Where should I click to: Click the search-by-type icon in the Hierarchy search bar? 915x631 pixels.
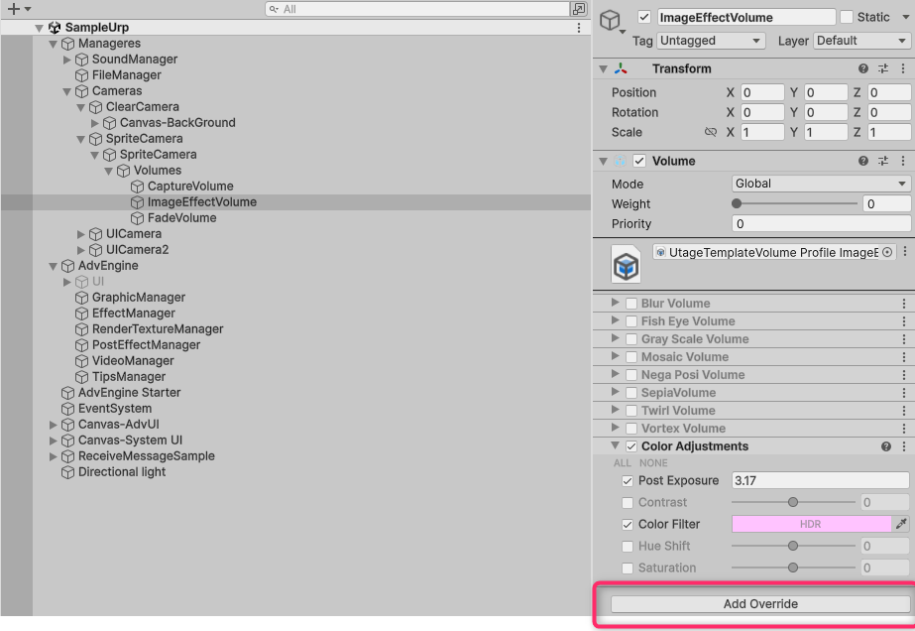(578, 9)
